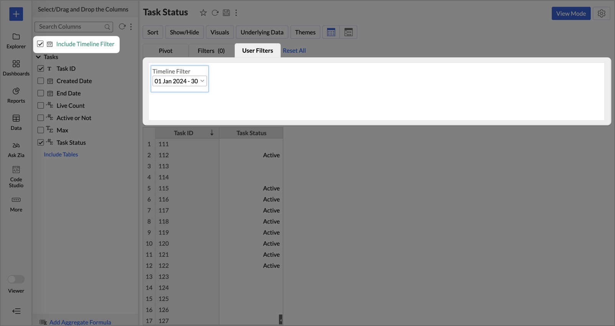Click the Task Status report title
The height and width of the screenshot is (326, 615).
pyautogui.click(x=165, y=12)
